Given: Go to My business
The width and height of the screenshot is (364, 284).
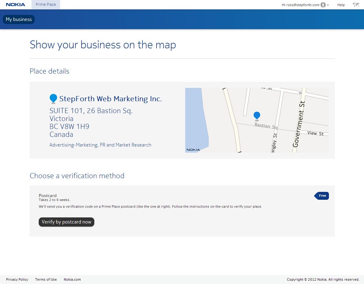Looking at the screenshot, I should coord(19,19).
